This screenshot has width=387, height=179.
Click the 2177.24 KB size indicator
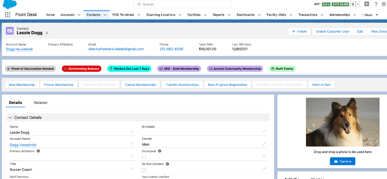tap(340, 4)
